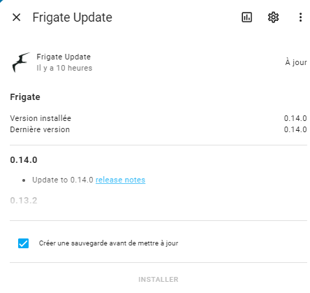Click the INSTALLER button
Viewport: 310px width, 293px height.
point(158,279)
